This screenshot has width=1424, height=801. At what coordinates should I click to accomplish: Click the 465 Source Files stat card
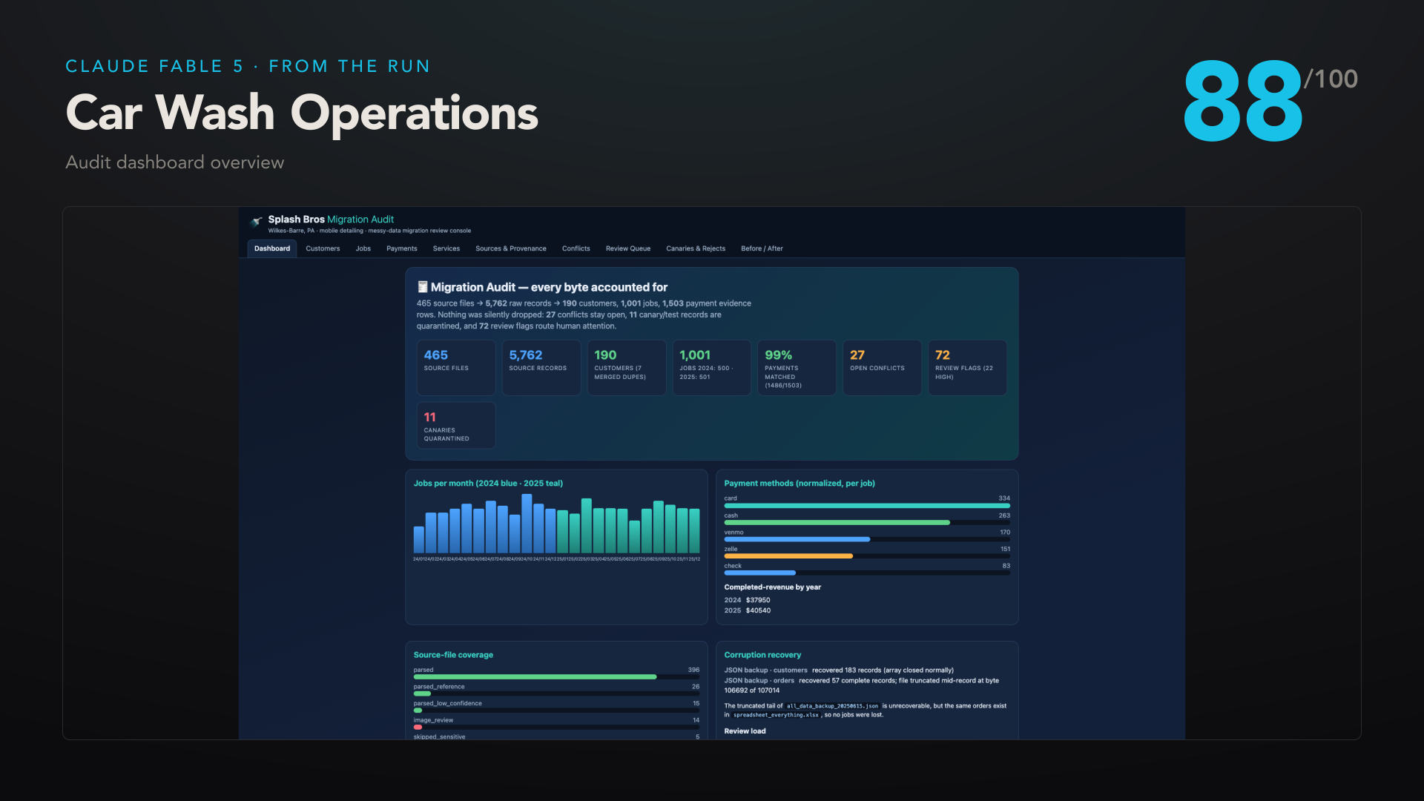pyautogui.click(x=456, y=367)
